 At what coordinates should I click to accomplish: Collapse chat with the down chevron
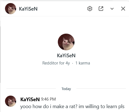(x=112, y=9)
